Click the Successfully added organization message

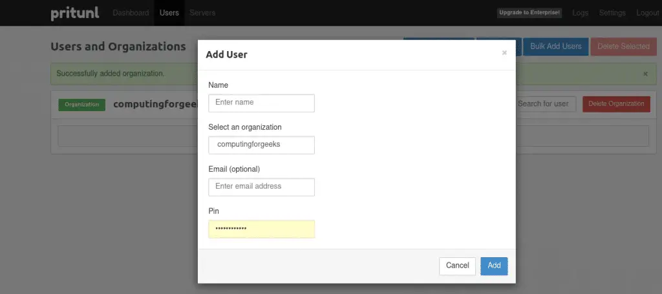tap(111, 74)
